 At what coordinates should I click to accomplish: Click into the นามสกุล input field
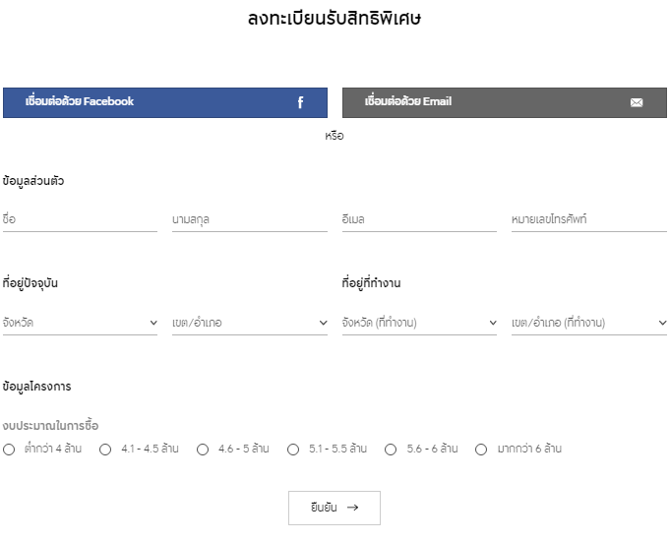pyautogui.click(x=250, y=219)
